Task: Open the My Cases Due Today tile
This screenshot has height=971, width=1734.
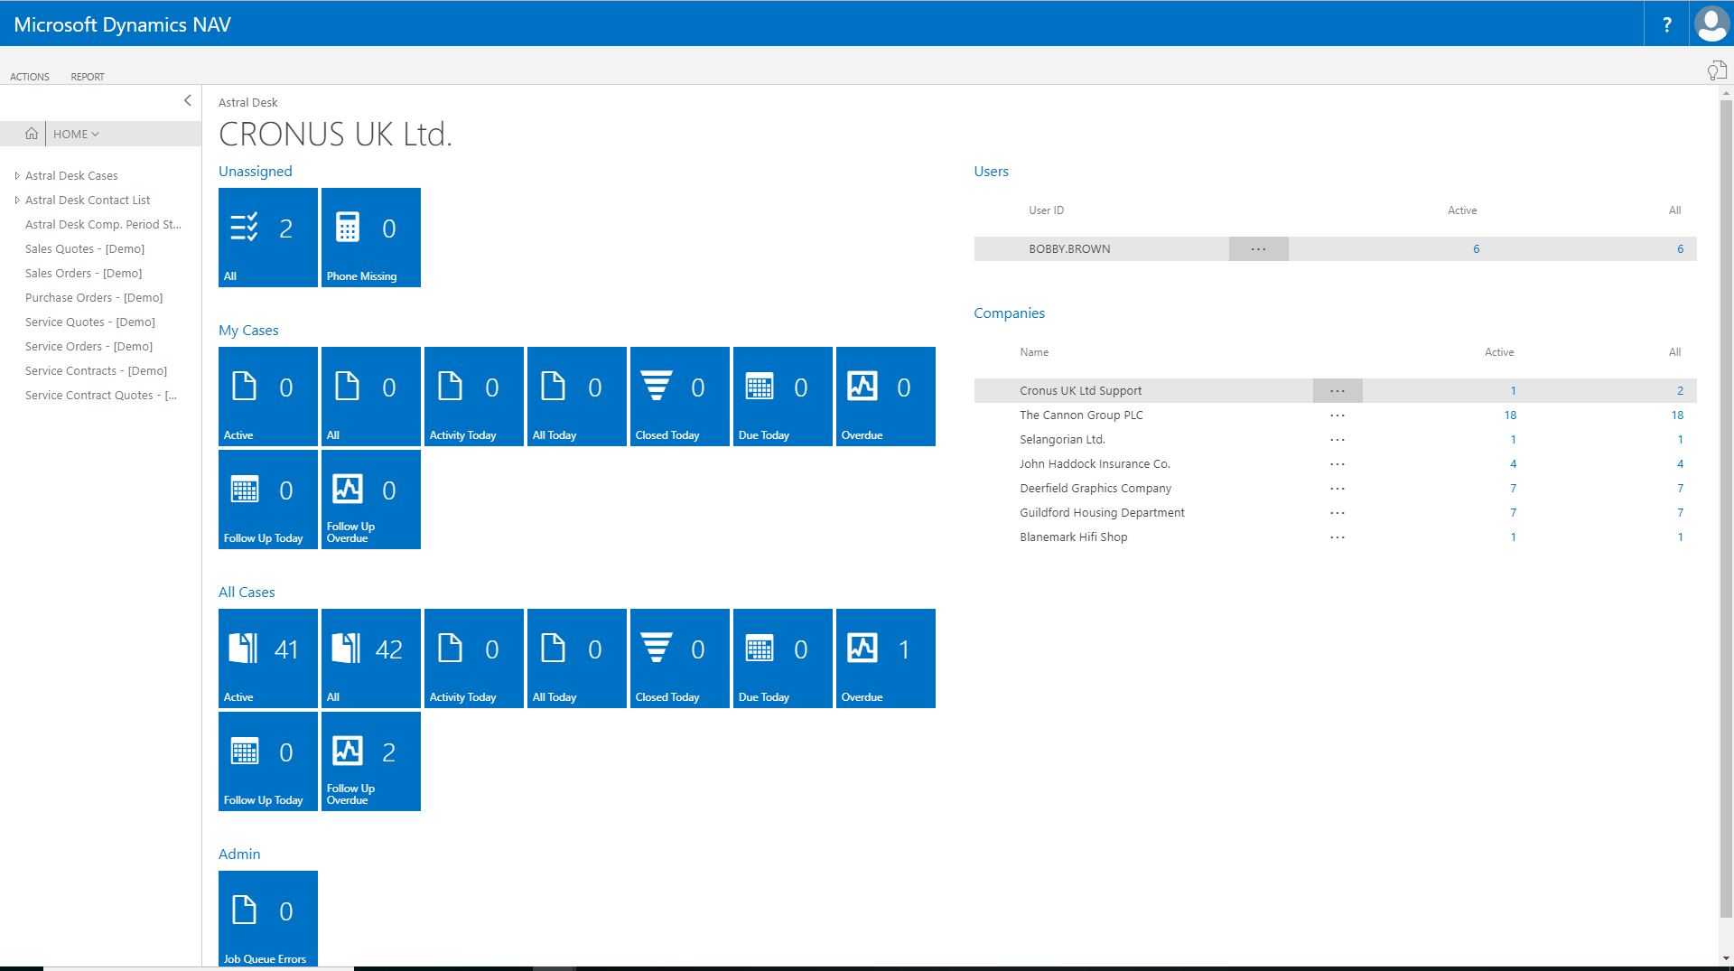Action: pyautogui.click(x=783, y=397)
